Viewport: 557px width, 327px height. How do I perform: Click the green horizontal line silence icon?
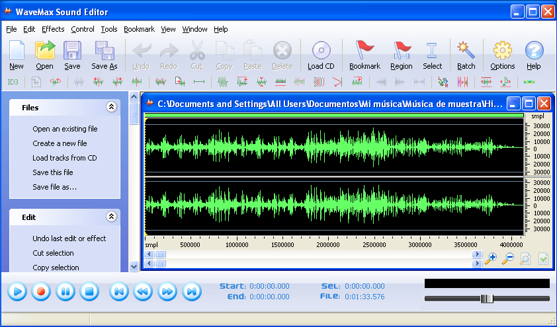(199, 82)
